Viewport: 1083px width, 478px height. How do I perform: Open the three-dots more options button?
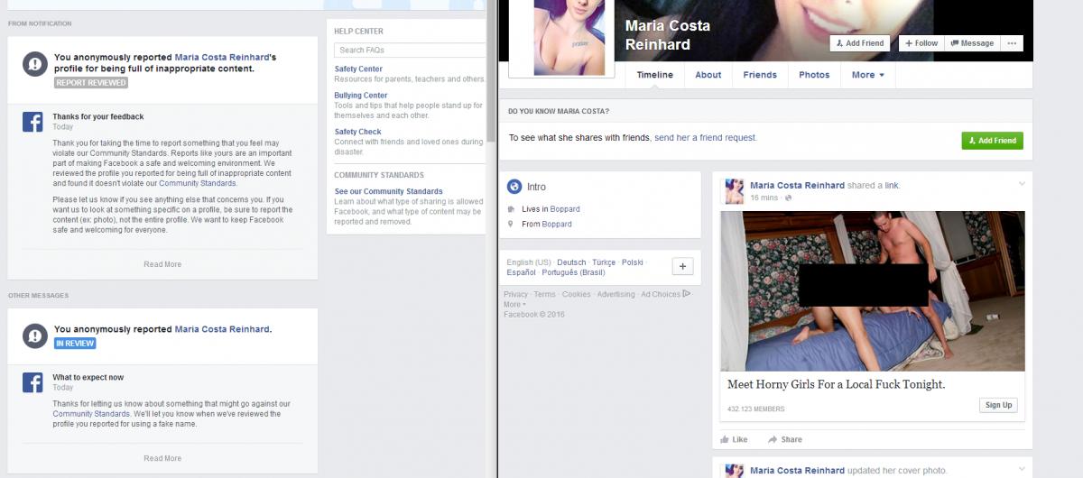tap(1012, 43)
